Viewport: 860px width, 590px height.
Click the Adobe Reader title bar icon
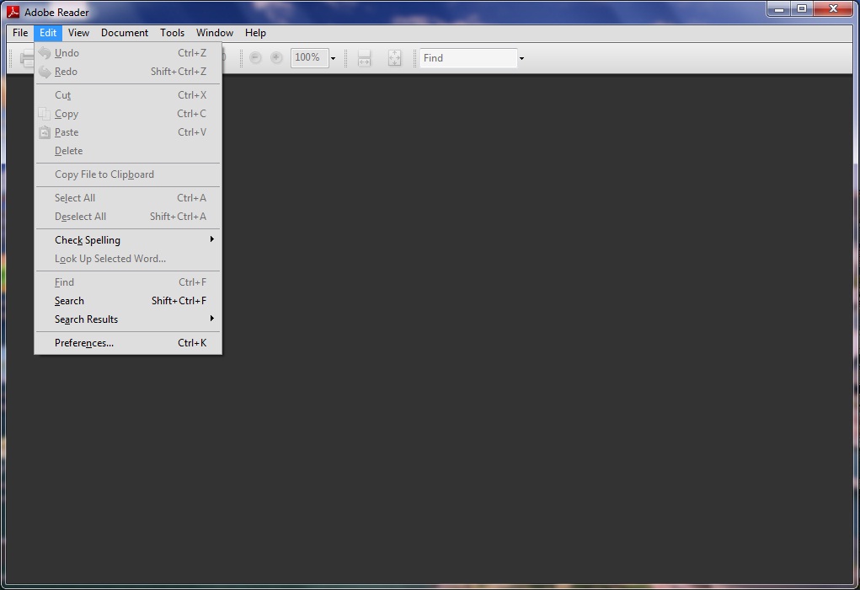tap(13, 12)
